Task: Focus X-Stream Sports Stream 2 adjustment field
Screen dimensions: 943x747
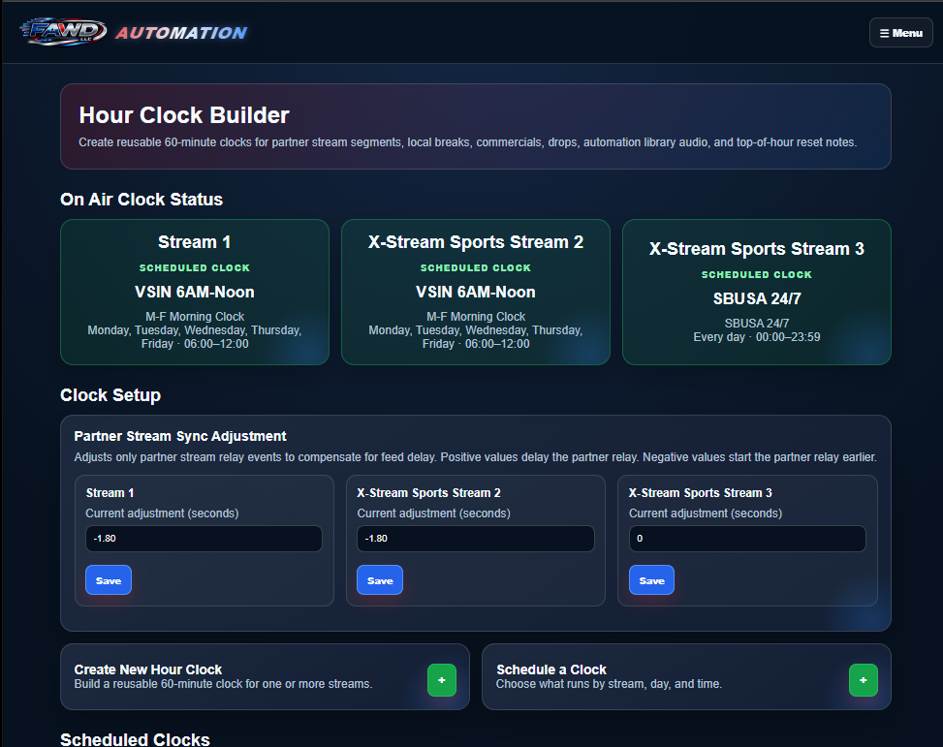Action: (x=475, y=539)
